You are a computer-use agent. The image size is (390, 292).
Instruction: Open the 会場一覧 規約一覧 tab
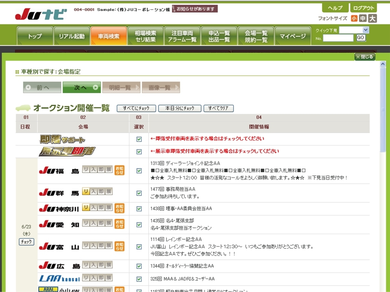point(256,36)
